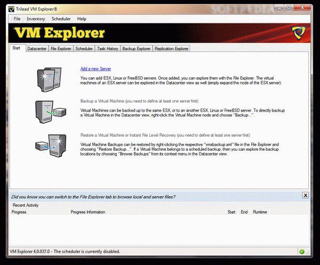Viewport: 320px width, 265px height.
Task: Click the scheduler disabled status text
Action: tap(65, 252)
